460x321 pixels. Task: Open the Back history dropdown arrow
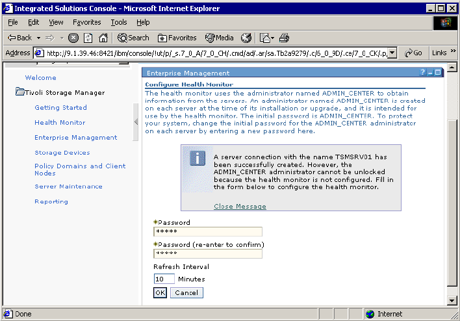(x=38, y=38)
